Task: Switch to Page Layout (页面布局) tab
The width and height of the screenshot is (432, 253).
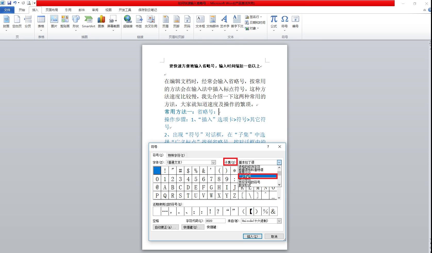Action: click(x=52, y=10)
